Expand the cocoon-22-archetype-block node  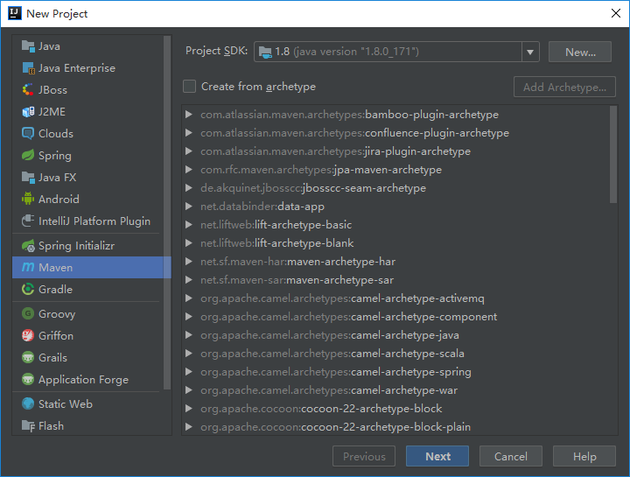coord(188,409)
